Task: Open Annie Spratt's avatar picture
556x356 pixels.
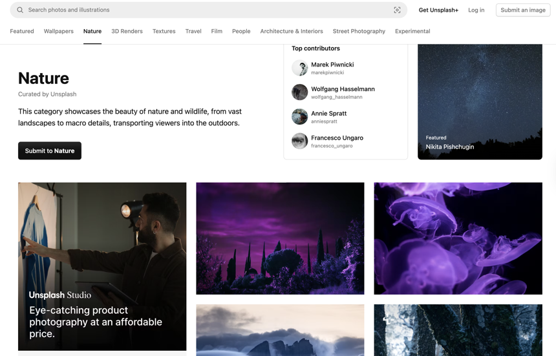Action: (x=299, y=117)
